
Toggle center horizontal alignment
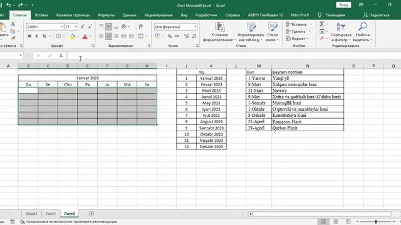[108, 36]
